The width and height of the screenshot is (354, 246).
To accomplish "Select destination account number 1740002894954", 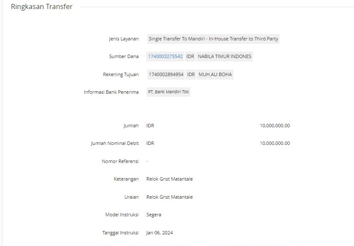I will (166, 74).
